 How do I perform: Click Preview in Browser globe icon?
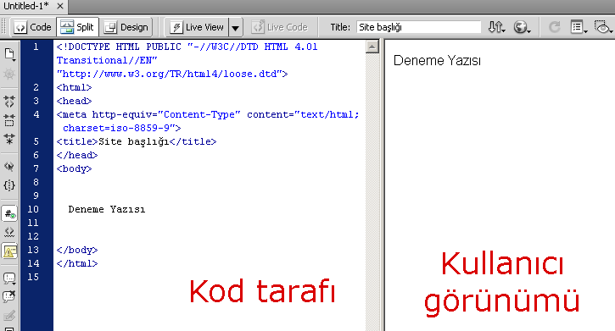(522, 27)
